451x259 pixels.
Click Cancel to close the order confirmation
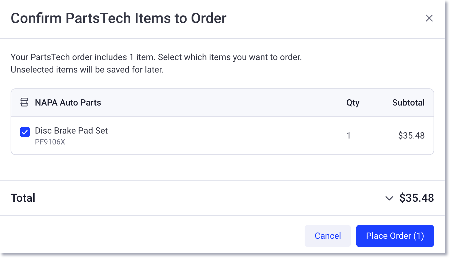coord(328,236)
